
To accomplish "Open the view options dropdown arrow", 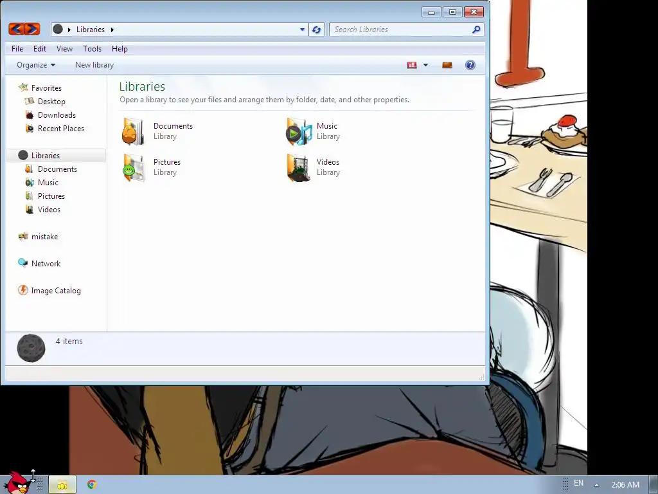I will tap(425, 65).
